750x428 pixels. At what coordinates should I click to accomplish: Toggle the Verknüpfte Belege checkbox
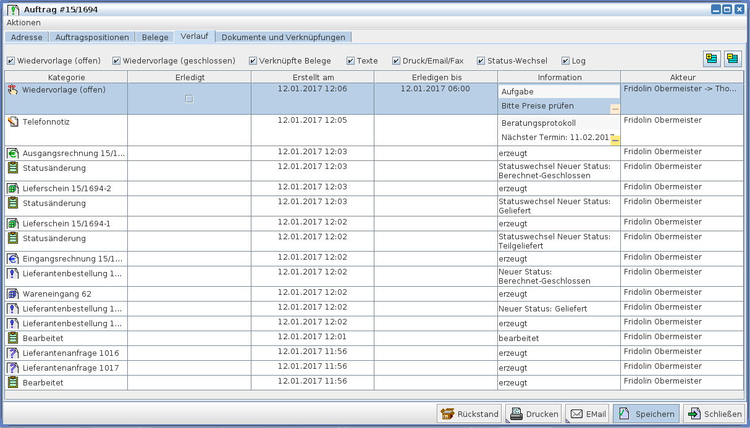pyautogui.click(x=253, y=61)
